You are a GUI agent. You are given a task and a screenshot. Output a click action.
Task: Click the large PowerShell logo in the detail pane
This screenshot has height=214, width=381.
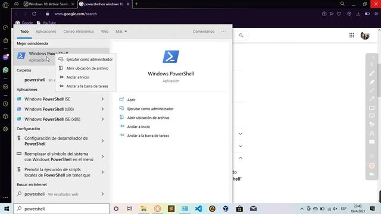click(x=171, y=56)
